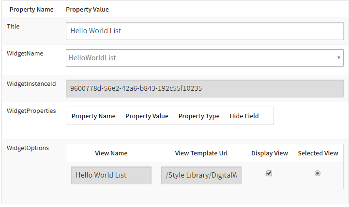Image resolution: width=349 pixels, height=207 pixels.
Task: Click the WidgetInstanceId row label
Action: pyautogui.click(x=31, y=83)
